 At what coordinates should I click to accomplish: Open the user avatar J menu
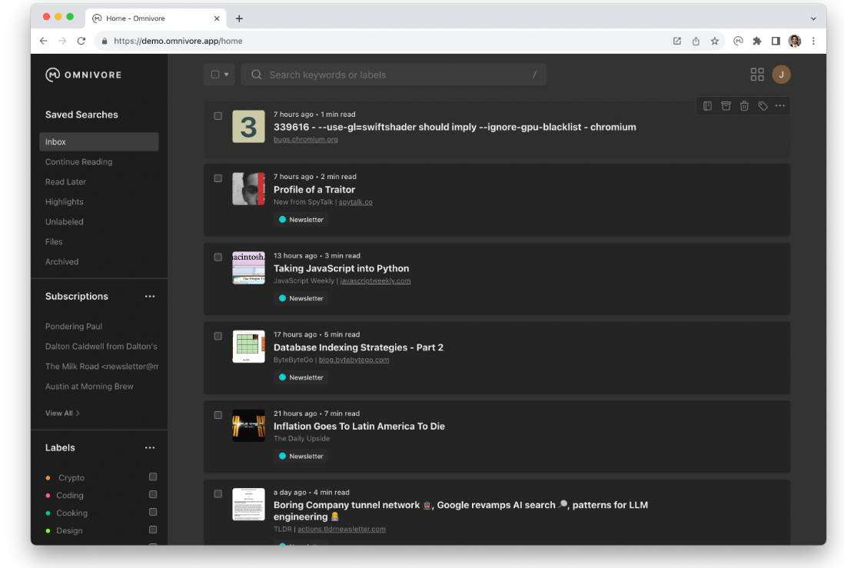coord(781,75)
